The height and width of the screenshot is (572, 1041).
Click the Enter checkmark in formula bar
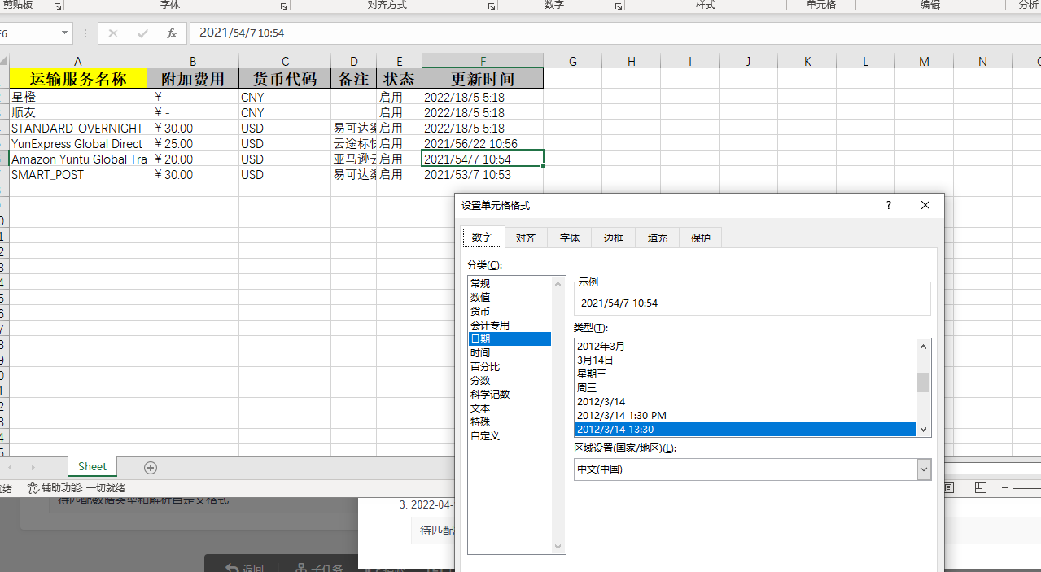(143, 33)
